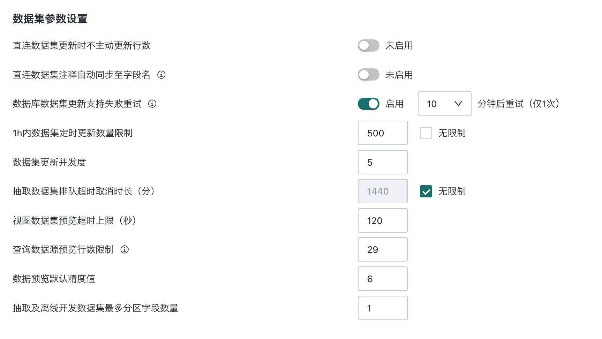Click 未启用 label of the first toggle
Image resolution: width=602 pixels, height=339 pixels.
click(399, 45)
